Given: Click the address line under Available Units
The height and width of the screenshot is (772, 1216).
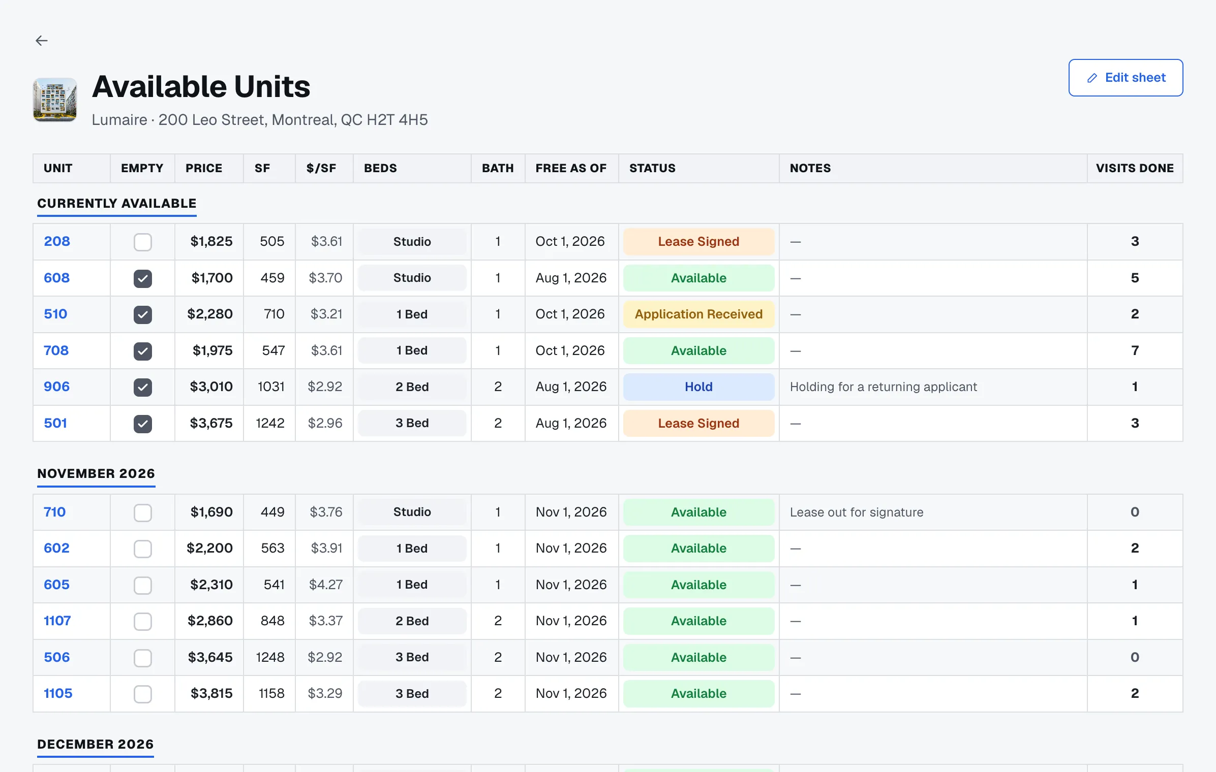Looking at the screenshot, I should 260,120.
